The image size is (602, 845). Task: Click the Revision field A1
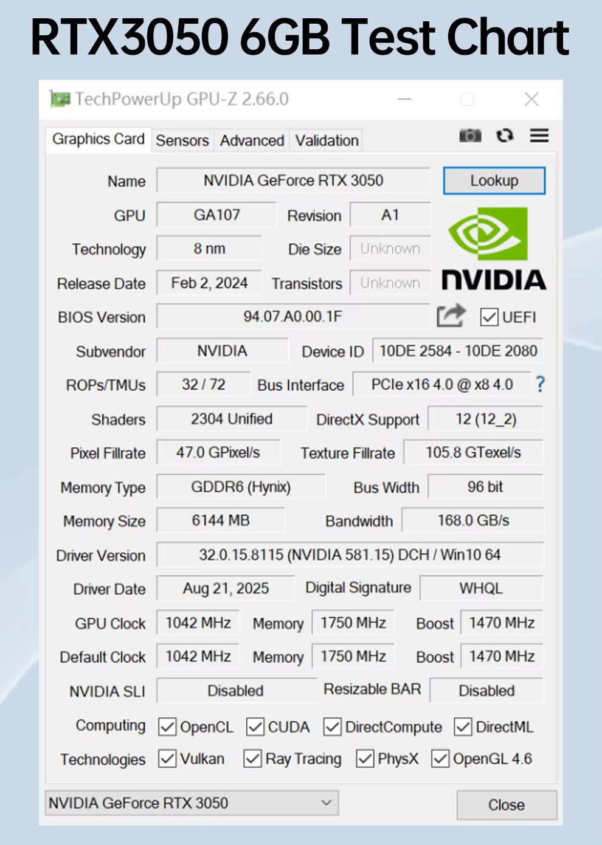click(390, 215)
